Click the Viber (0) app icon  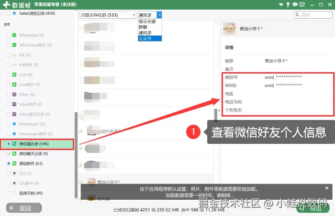[14, 94]
